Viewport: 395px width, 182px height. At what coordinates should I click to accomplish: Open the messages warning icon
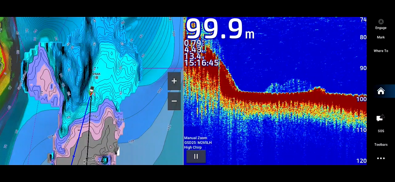click(x=380, y=118)
